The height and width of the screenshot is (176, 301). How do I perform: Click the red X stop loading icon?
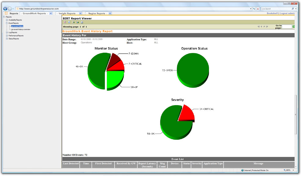[x=258, y=9]
